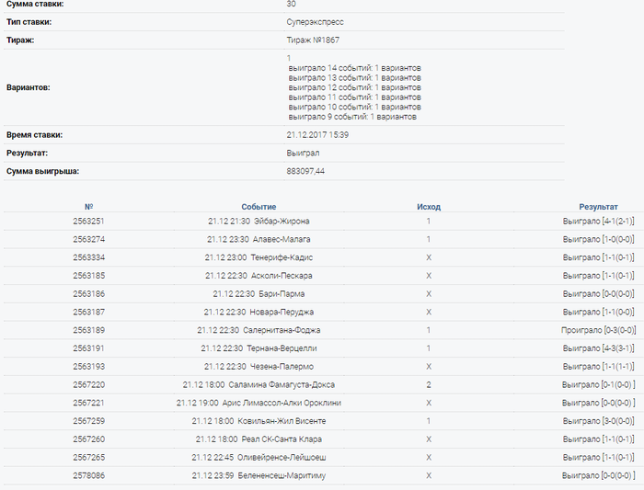Select the Белененсеш-Маритиму event
The image size is (644, 490).
coord(259,475)
